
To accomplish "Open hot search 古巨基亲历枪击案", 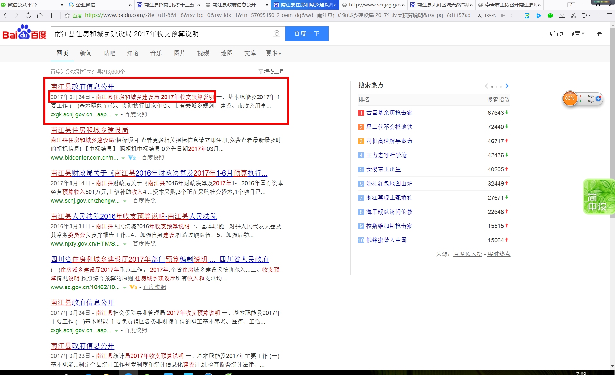I will [389, 113].
